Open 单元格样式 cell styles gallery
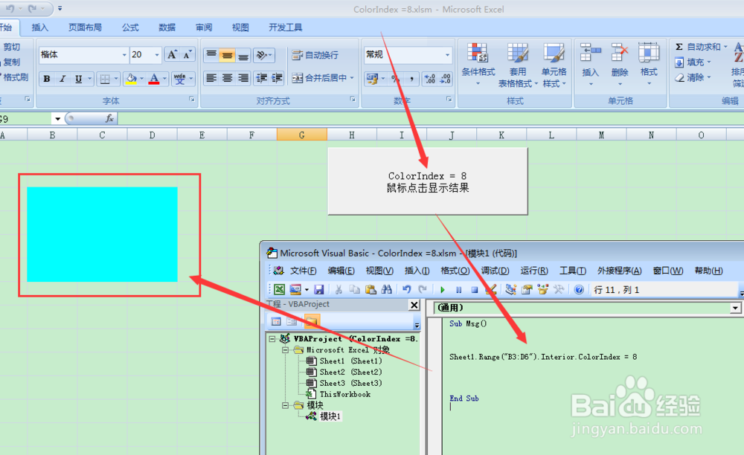744x455 pixels. coord(554,65)
